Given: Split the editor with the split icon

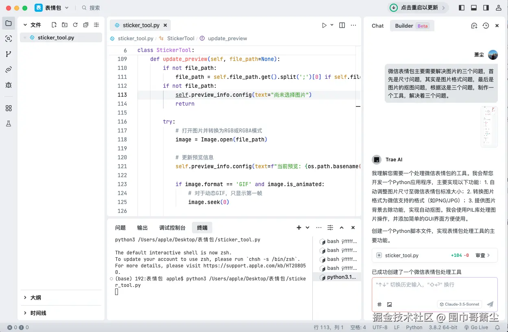Looking at the screenshot, I should click(x=342, y=25).
